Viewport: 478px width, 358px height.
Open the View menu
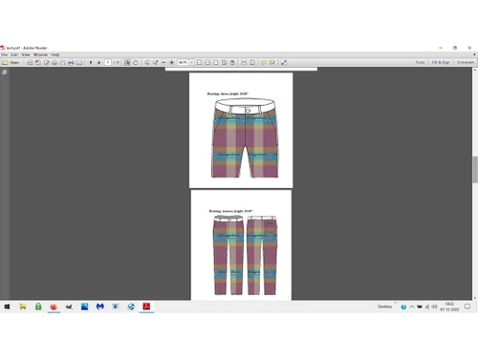26,54
